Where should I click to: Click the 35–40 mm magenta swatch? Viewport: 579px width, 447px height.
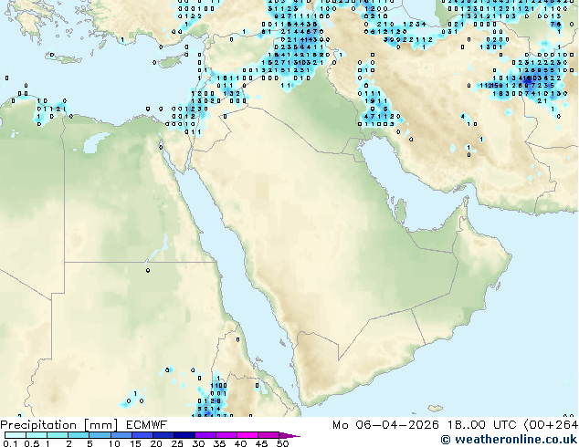tap(226, 435)
